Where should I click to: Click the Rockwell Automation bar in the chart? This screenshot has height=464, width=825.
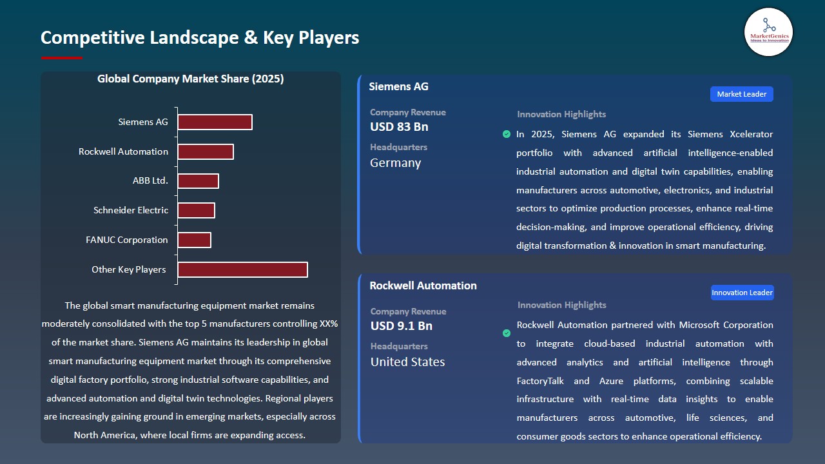click(206, 151)
